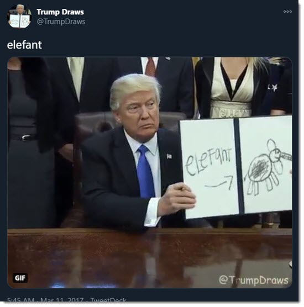The width and height of the screenshot is (304, 307).
Task: Click the GIF badge on the media
Action: tap(20, 278)
